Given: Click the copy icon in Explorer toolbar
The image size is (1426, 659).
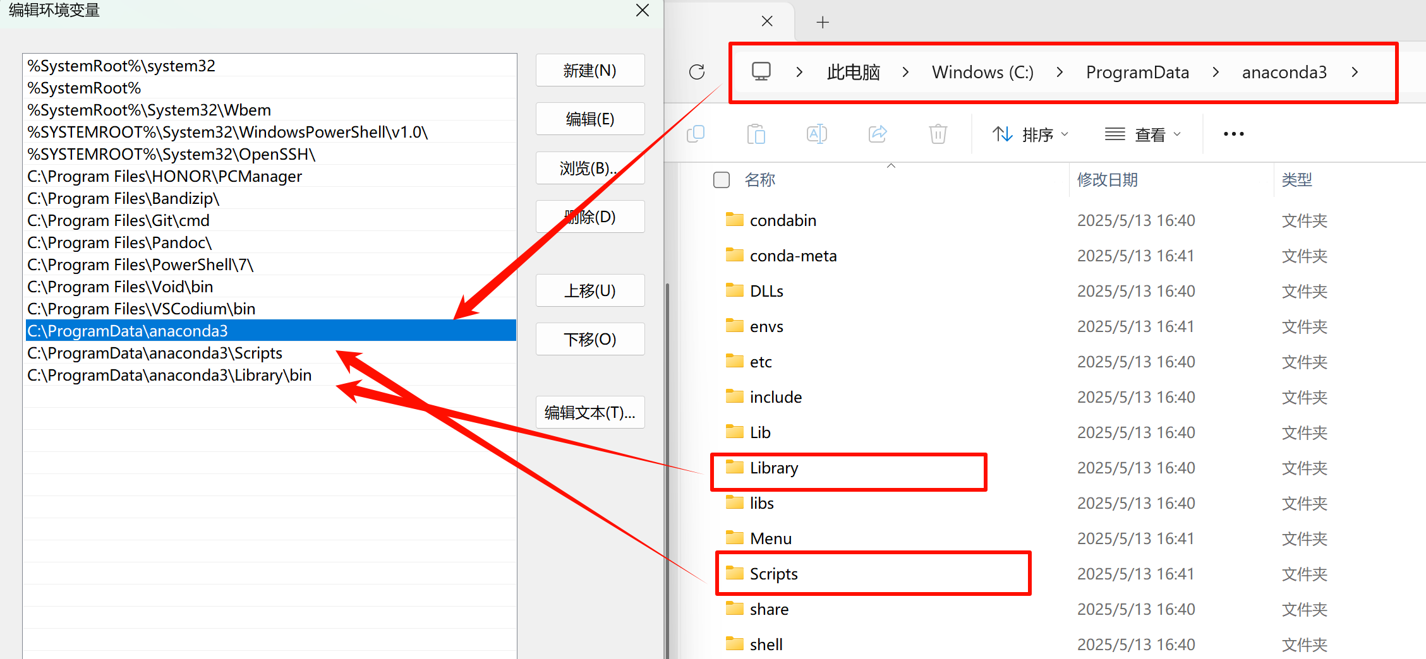Looking at the screenshot, I should pyautogui.click(x=696, y=134).
